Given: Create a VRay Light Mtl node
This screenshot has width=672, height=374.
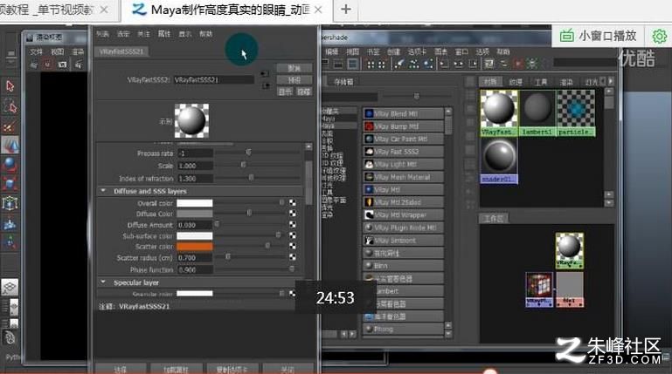Looking at the screenshot, I should pos(403,164).
